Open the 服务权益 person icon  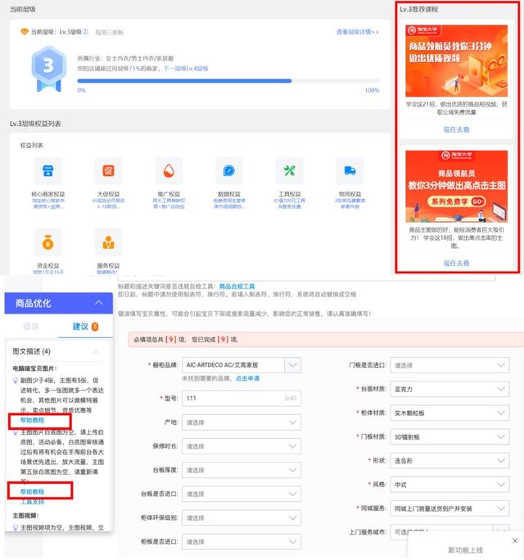pyautogui.click(x=108, y=242)
